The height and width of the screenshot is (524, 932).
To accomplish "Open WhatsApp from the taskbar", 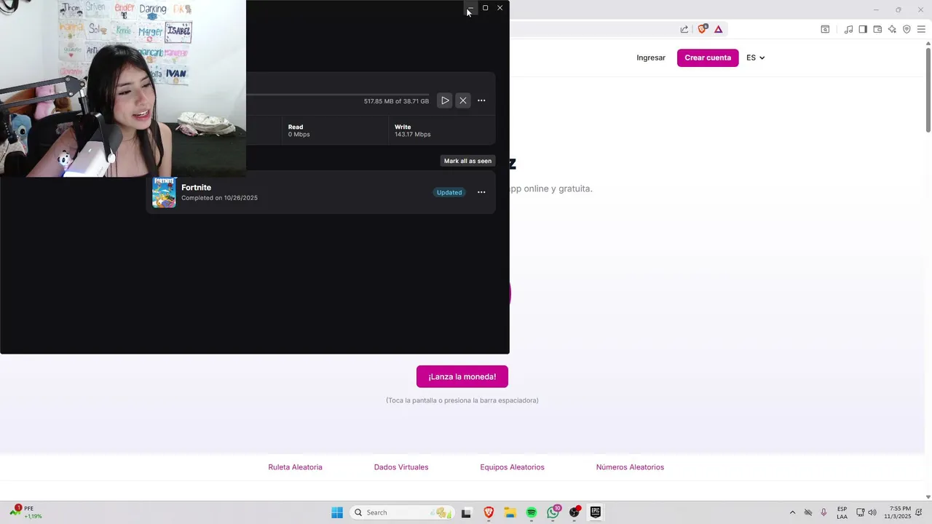I will [x=553, y=512].
